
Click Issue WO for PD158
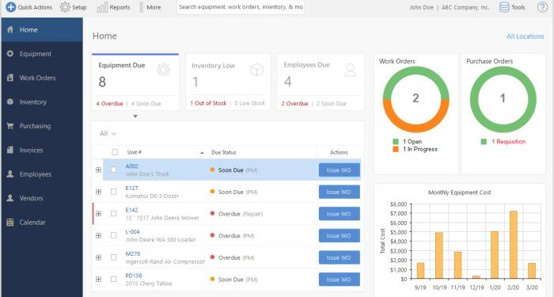340,280
